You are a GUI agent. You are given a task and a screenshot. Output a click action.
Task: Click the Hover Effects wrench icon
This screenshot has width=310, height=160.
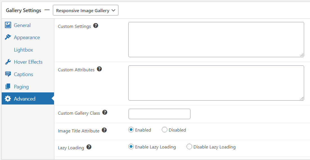pos(8,62)
